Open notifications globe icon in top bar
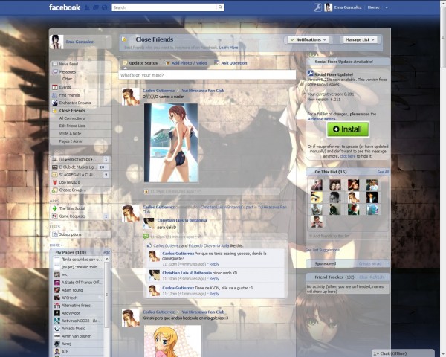This screenshot has height=357, width=446. pos(104,7)
